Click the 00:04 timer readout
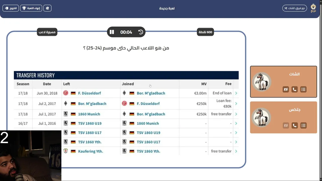Image resolution: width=322 pixels, height=181 pixels. (126, 32)
